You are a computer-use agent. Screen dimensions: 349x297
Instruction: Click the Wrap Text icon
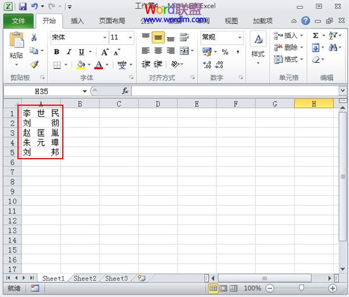[184, 37]
